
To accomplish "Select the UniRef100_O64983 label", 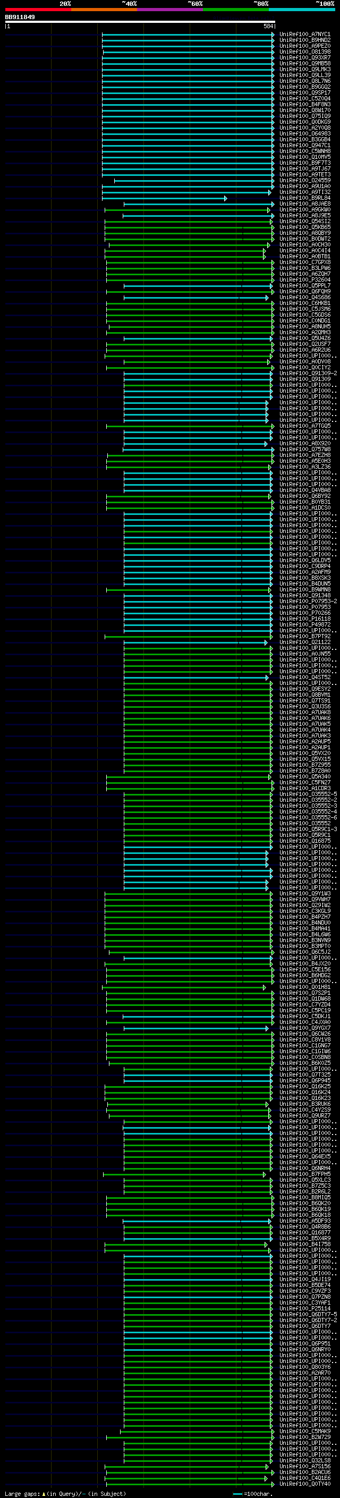I will click(304, 133).
